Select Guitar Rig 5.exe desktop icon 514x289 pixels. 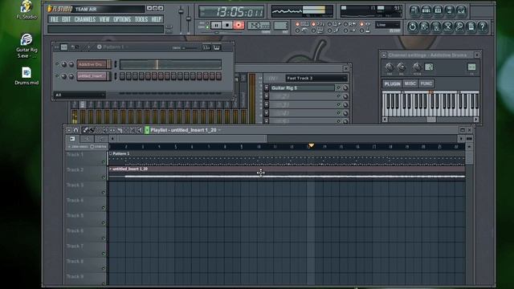point(27,46)
